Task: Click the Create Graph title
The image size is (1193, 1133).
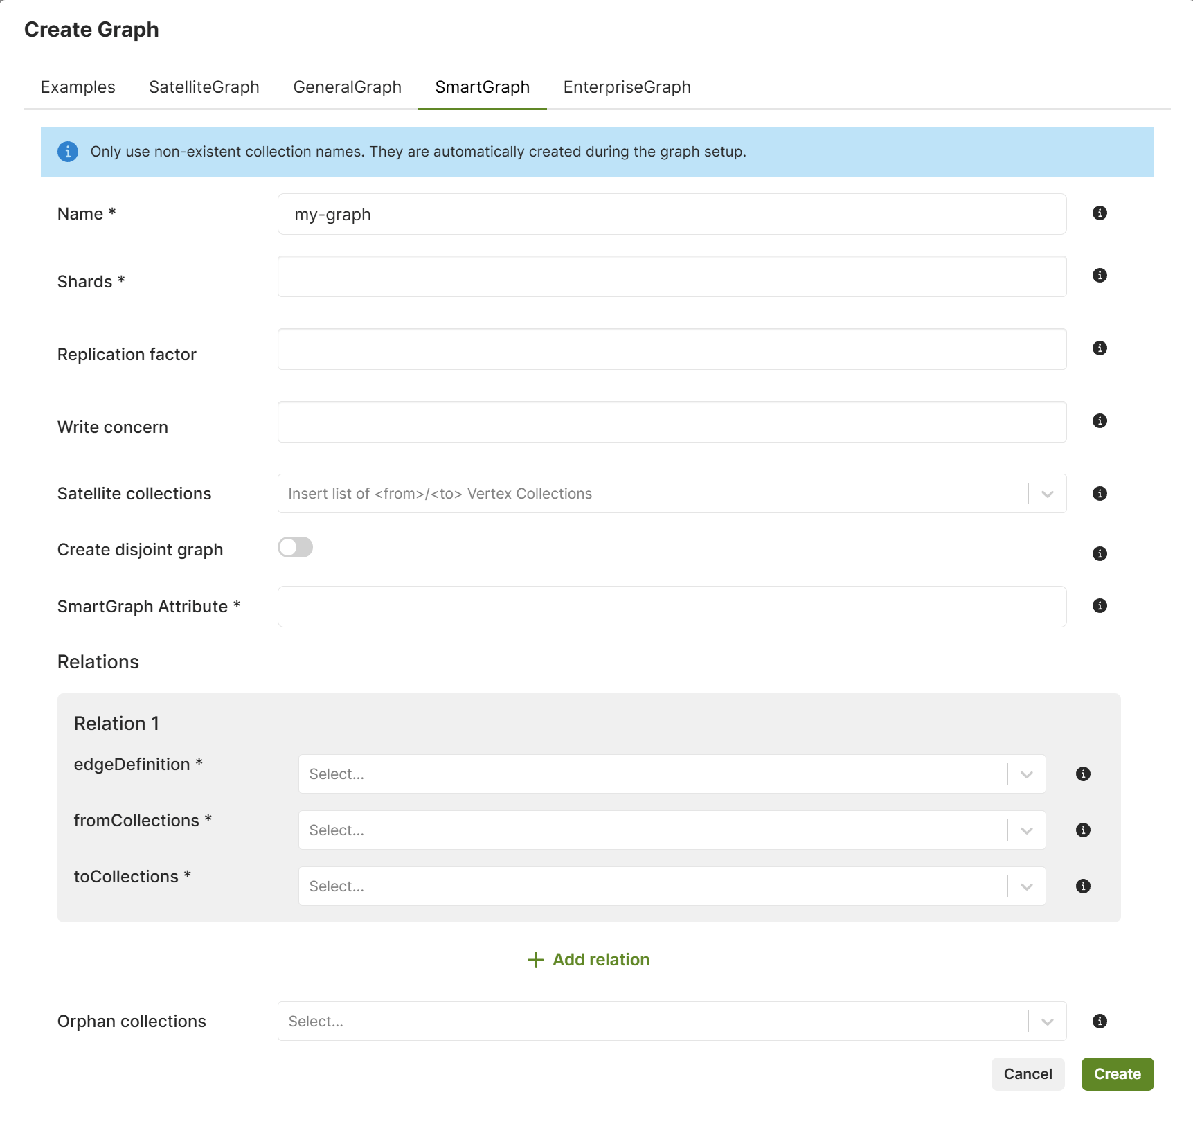Action: [x=91, y=30]
